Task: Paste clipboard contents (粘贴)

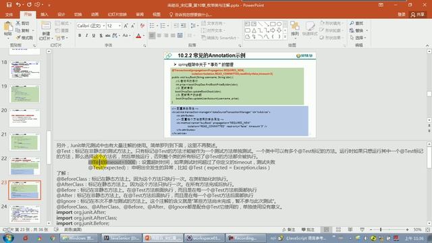Action: click(7, 30)
